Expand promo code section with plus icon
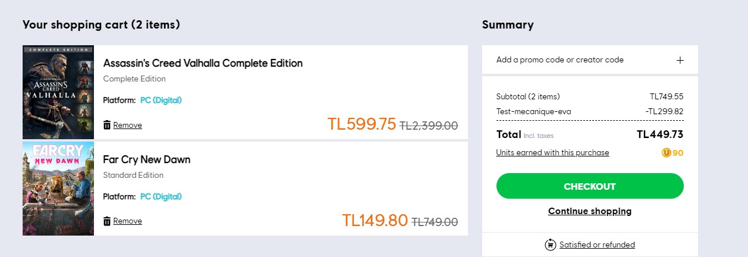The width and height of the screenshot is (748, 257). point(680,60)
